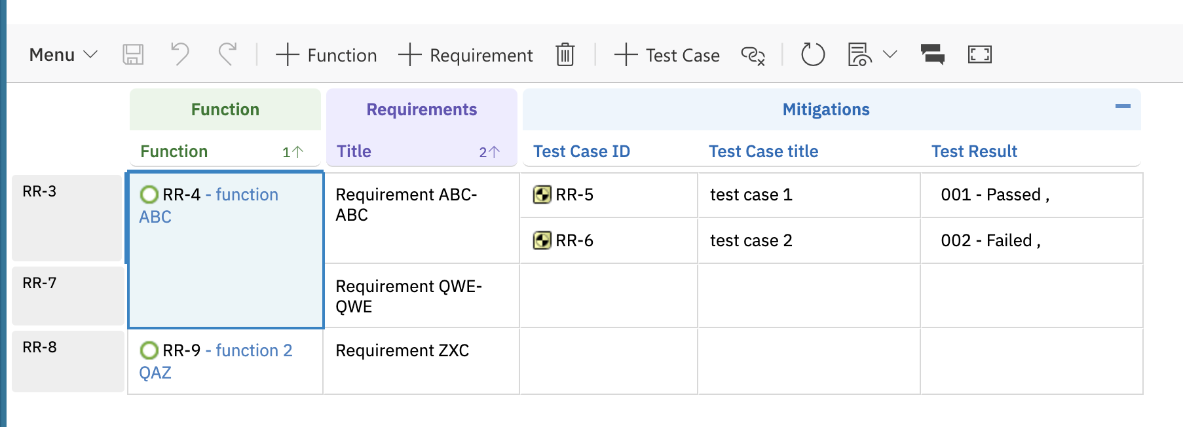Add a new Function

tap(326, 55)
